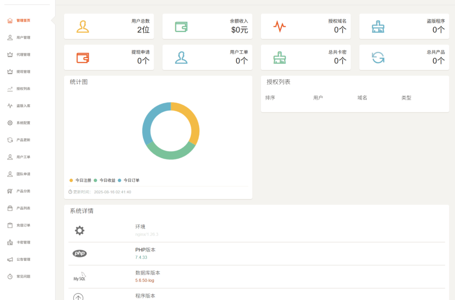The height and width of the screenshot is (300, 455).
Task: Click the MySQL logo in 系统详情
Action: [x=80, y=276]
